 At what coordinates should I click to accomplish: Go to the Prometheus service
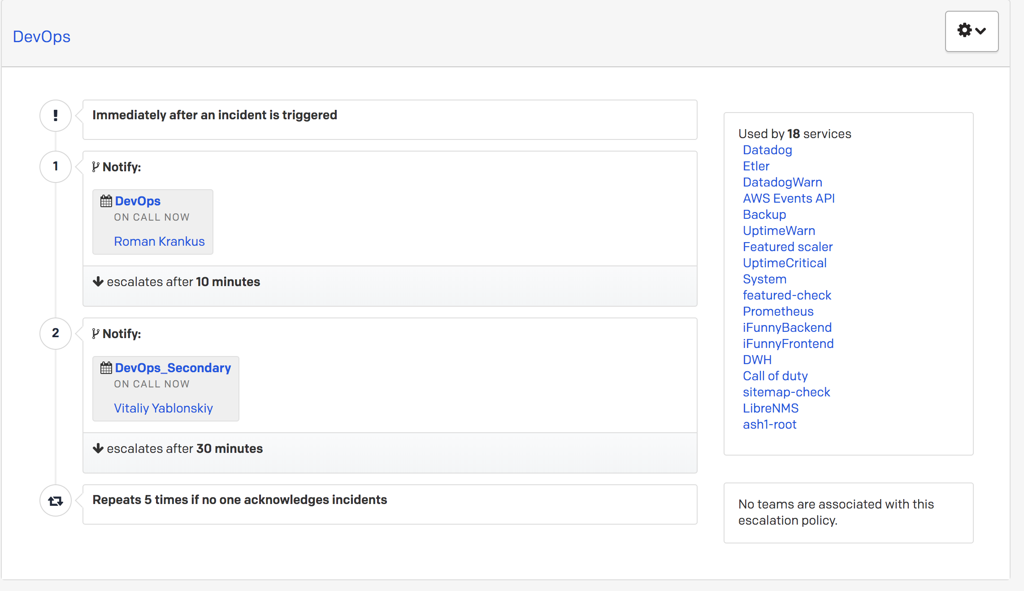(778, 312)
